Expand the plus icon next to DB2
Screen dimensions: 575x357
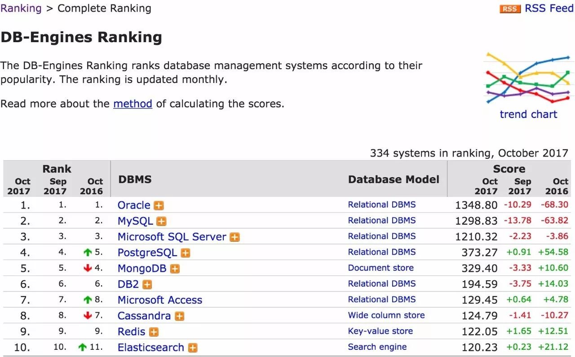coord(147,284)
